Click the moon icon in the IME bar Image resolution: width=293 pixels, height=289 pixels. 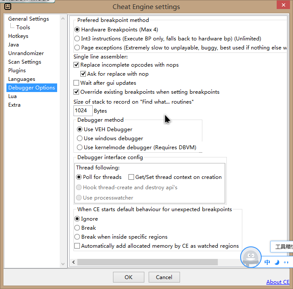(277, 262)
